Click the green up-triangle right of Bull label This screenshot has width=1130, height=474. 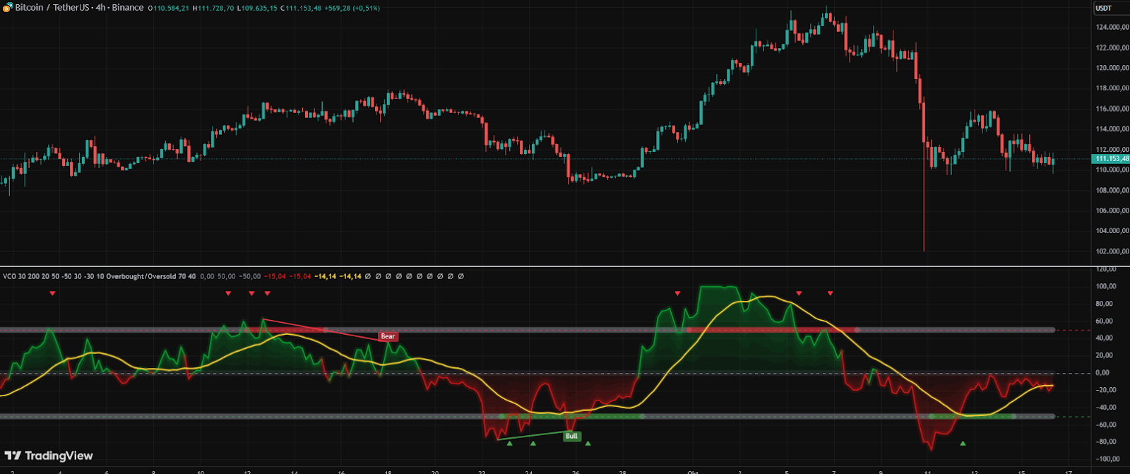click(588, 444)
